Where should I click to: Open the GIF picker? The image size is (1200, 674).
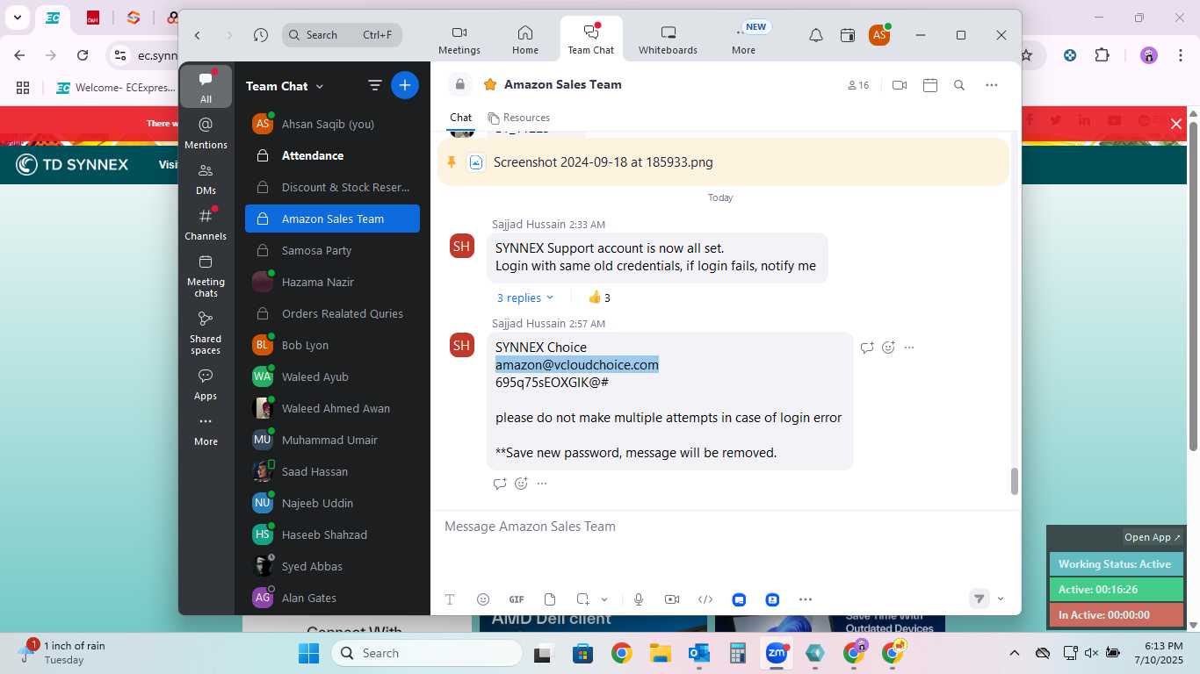tap(517, 599)
